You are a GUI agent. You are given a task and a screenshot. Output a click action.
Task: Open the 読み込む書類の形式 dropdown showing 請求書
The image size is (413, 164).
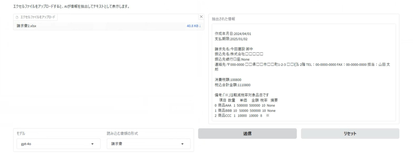pyautogui.click(x=148, y=144)
